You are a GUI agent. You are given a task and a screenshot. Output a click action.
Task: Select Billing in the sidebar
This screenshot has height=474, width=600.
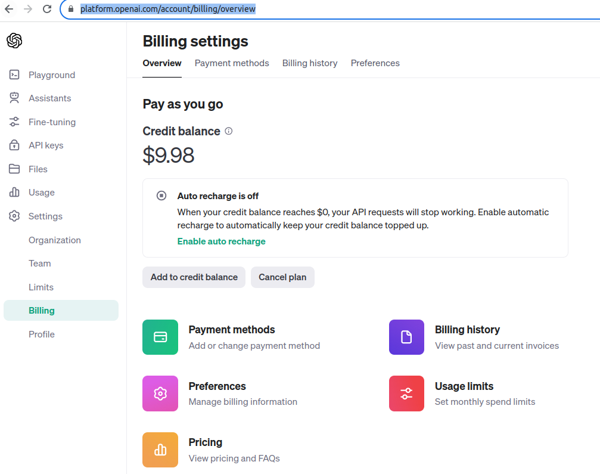coord(61,311)
